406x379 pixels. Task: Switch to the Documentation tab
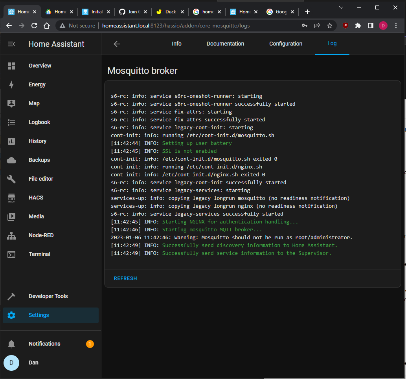225,44
